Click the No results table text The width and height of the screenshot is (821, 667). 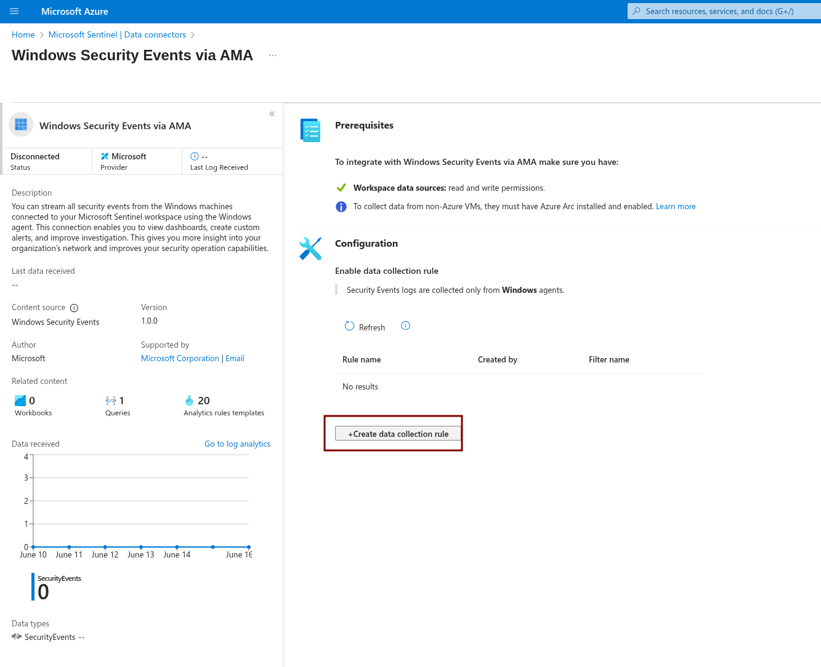tap(360, 387)
